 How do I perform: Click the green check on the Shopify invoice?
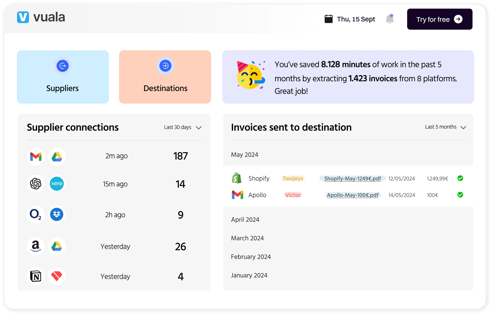(x=460, y=178)
